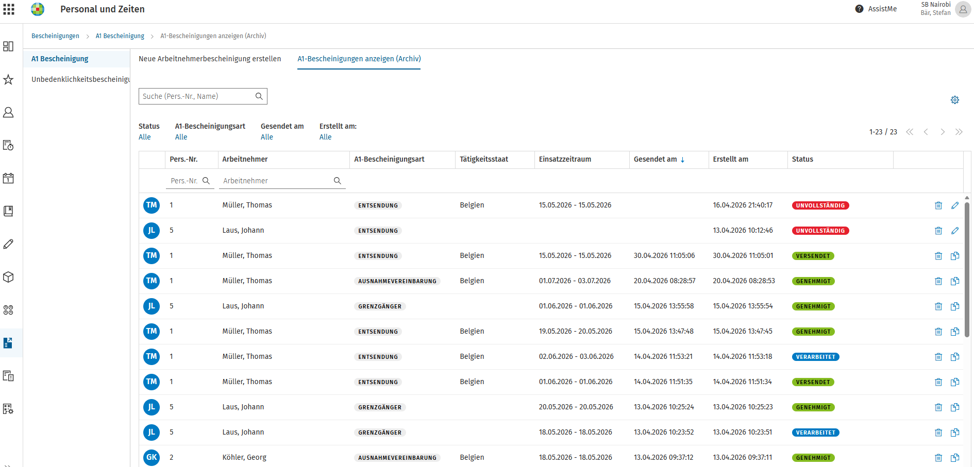Click the GK avatar for Köhler, Georg
Viewport: 974px width, 467px height.
tap(152, 458)
